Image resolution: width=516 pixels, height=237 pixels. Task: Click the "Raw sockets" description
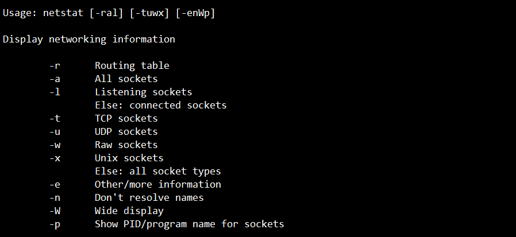coord(126,145)
